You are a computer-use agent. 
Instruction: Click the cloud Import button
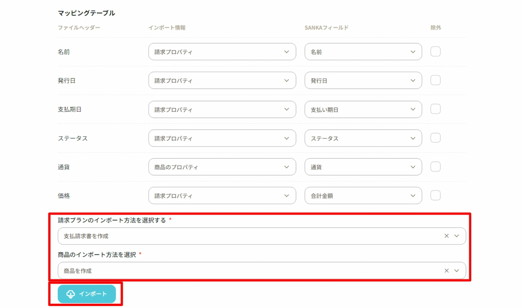(86, 294)
